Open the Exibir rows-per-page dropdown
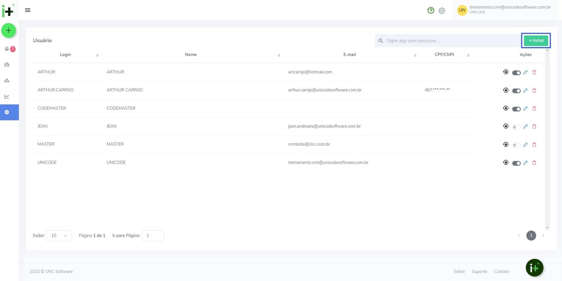Image resolution: width=562 pixels, height=281 pixels. coord(59,236)
